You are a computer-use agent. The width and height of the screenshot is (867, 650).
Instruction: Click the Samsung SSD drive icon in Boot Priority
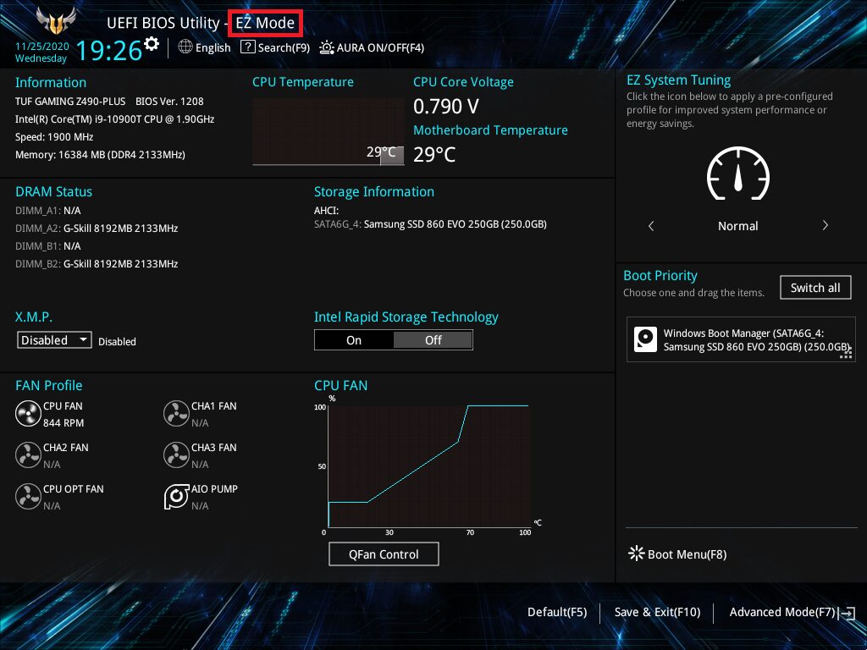[645, 339]
